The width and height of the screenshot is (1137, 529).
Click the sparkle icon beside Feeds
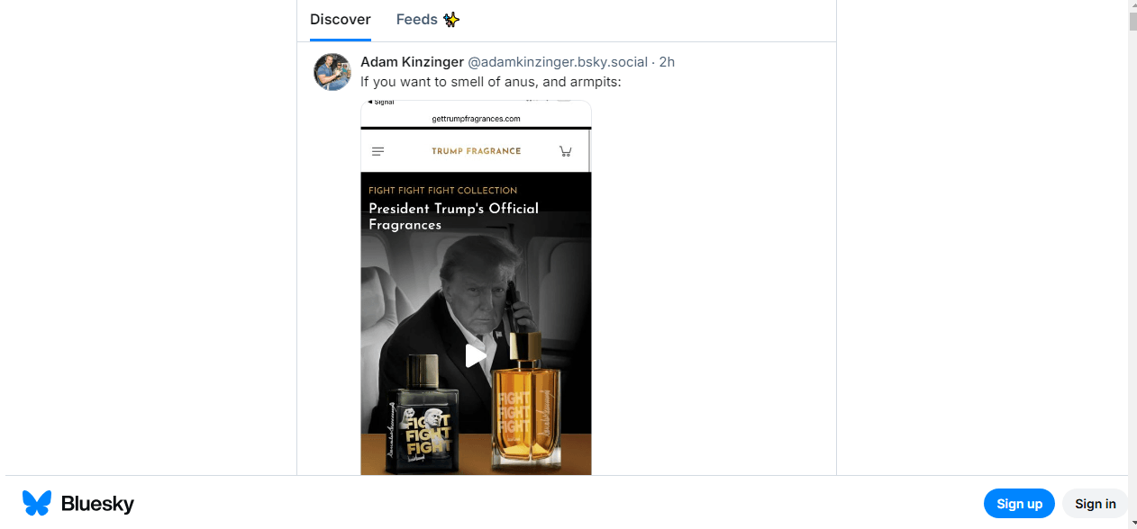(451, 20)
